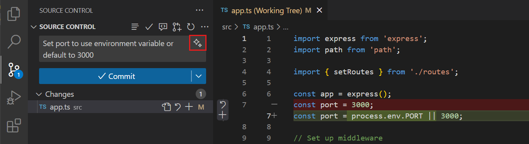Open the Commit button dropdown arrow
The image size is (529, 144).
[x=199, y=76]
